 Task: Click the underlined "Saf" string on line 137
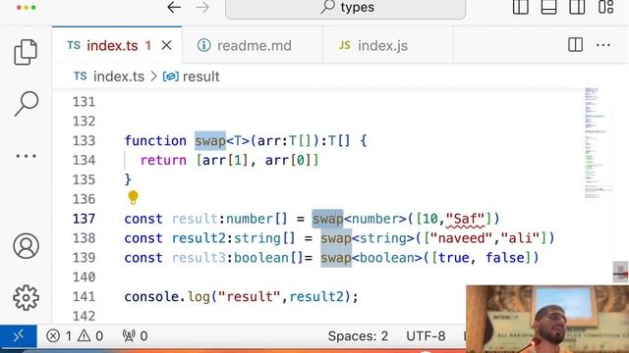[465, 219]
